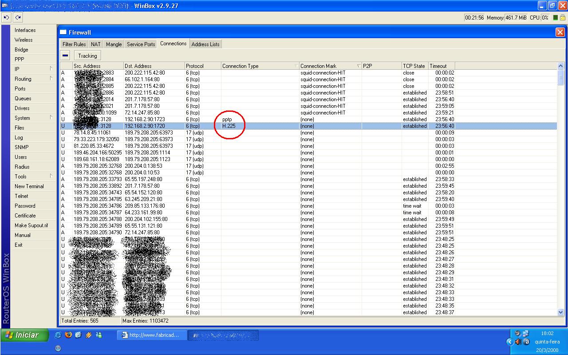Select the NAT tab
Image resolution: width=568 pixels, height=355 pixels.
(95, 44)
